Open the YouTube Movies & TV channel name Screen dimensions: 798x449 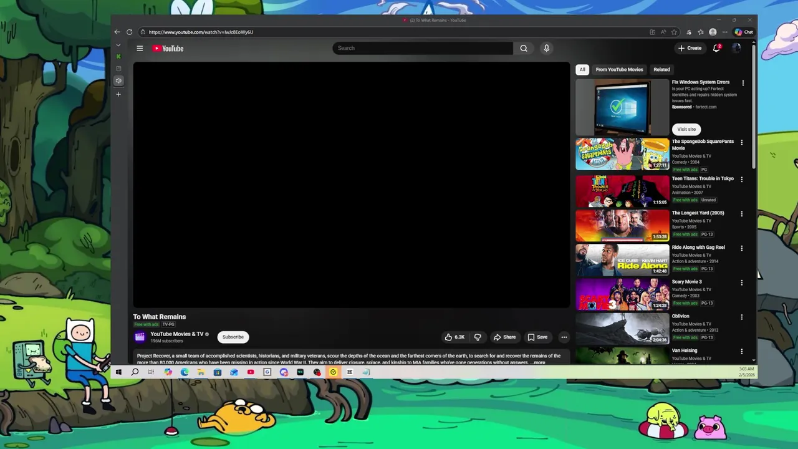176,334
